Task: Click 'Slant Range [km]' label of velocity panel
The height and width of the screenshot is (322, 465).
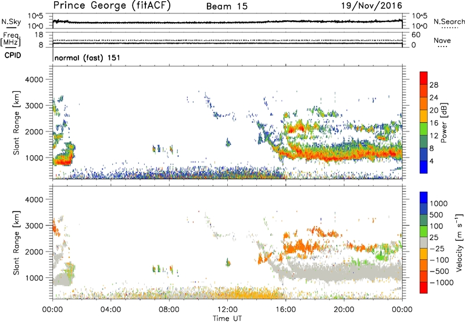Action: point(16,243)
